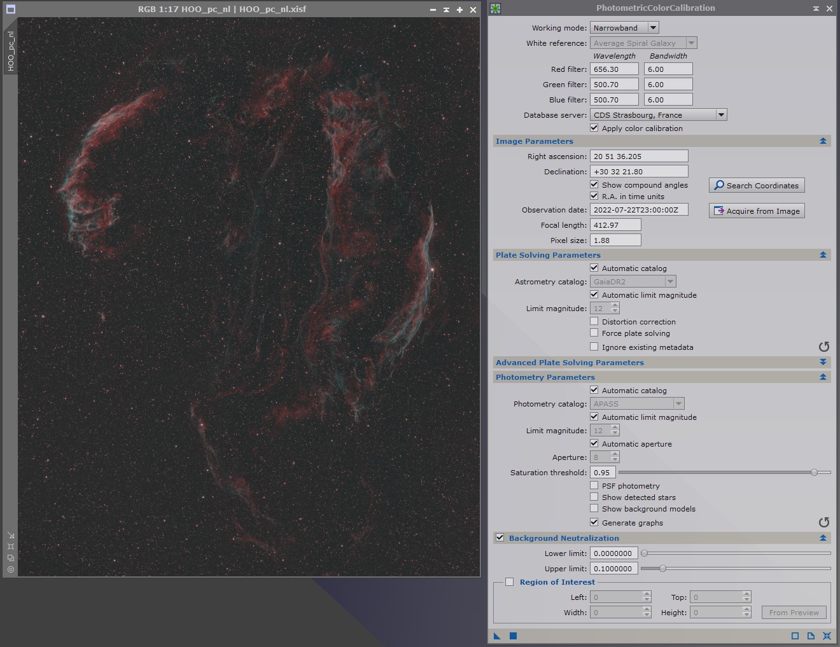
Task: Click the Acquire from Image button
Action: click(757, 211)
